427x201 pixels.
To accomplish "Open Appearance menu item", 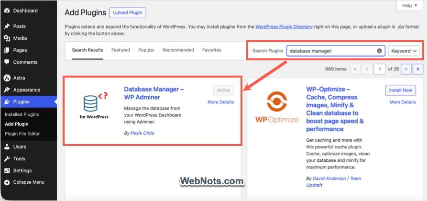I will tap(27, 90).
